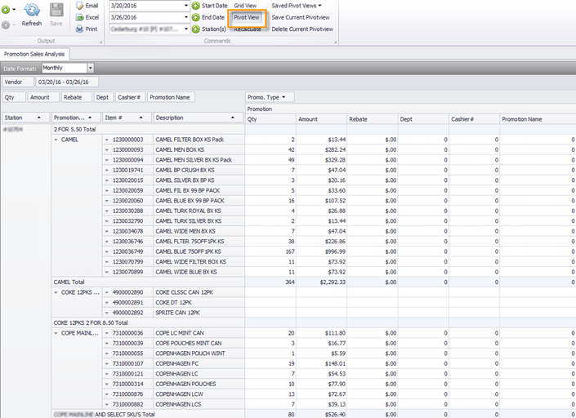This screenshot has height=418, width=576.
Task: Open the end date 3/26/2016 dropdown
Action: [x=186, y=17]
